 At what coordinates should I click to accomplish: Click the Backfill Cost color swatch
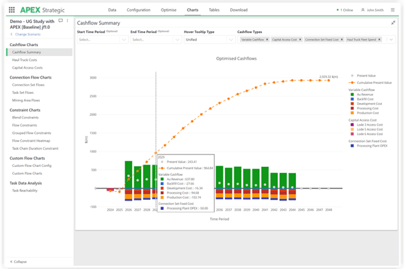click(x=351, y=98)
